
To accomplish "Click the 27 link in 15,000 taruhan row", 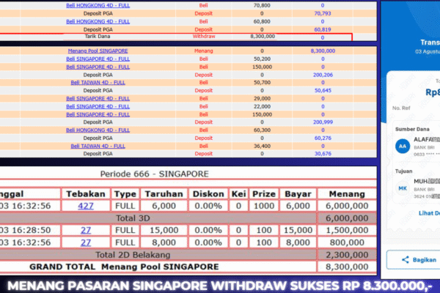I will pos(86,230).
